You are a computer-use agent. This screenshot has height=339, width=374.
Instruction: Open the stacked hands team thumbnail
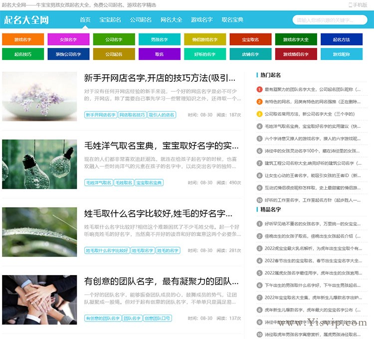39,300
